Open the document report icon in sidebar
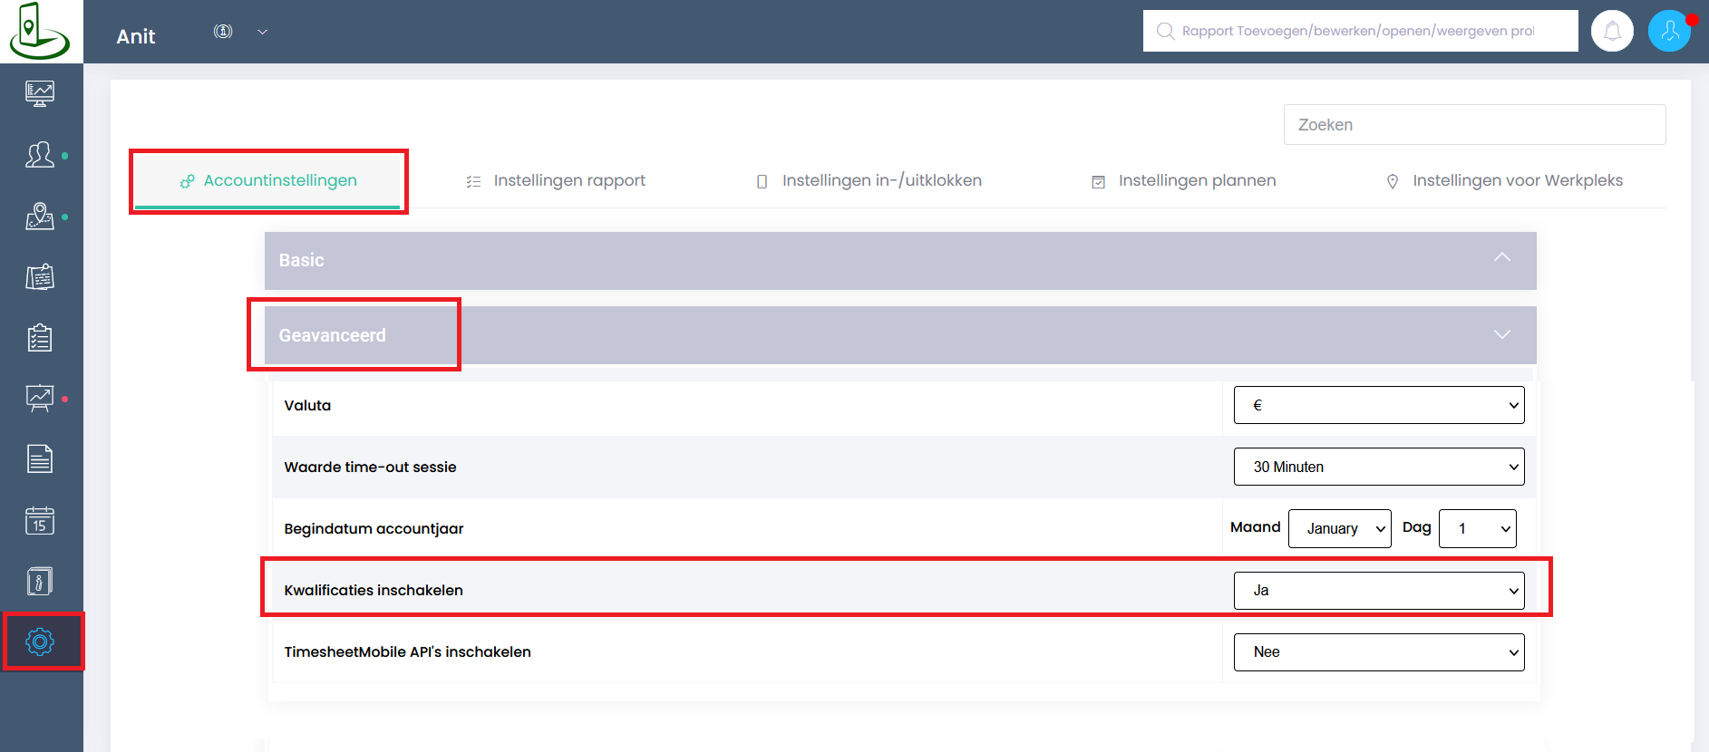This screenshot has width=1709, height=752. click(x=40, y=459)
